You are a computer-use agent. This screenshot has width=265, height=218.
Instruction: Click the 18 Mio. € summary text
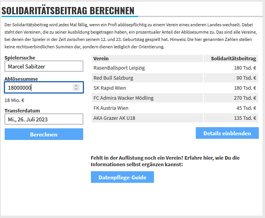pyautogui.click(x=15, y=100)
